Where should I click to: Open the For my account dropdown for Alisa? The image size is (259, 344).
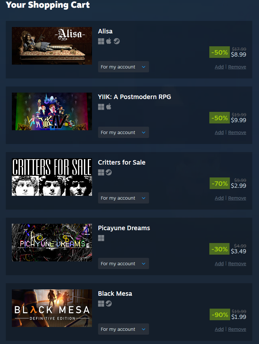tap(123, 67)
